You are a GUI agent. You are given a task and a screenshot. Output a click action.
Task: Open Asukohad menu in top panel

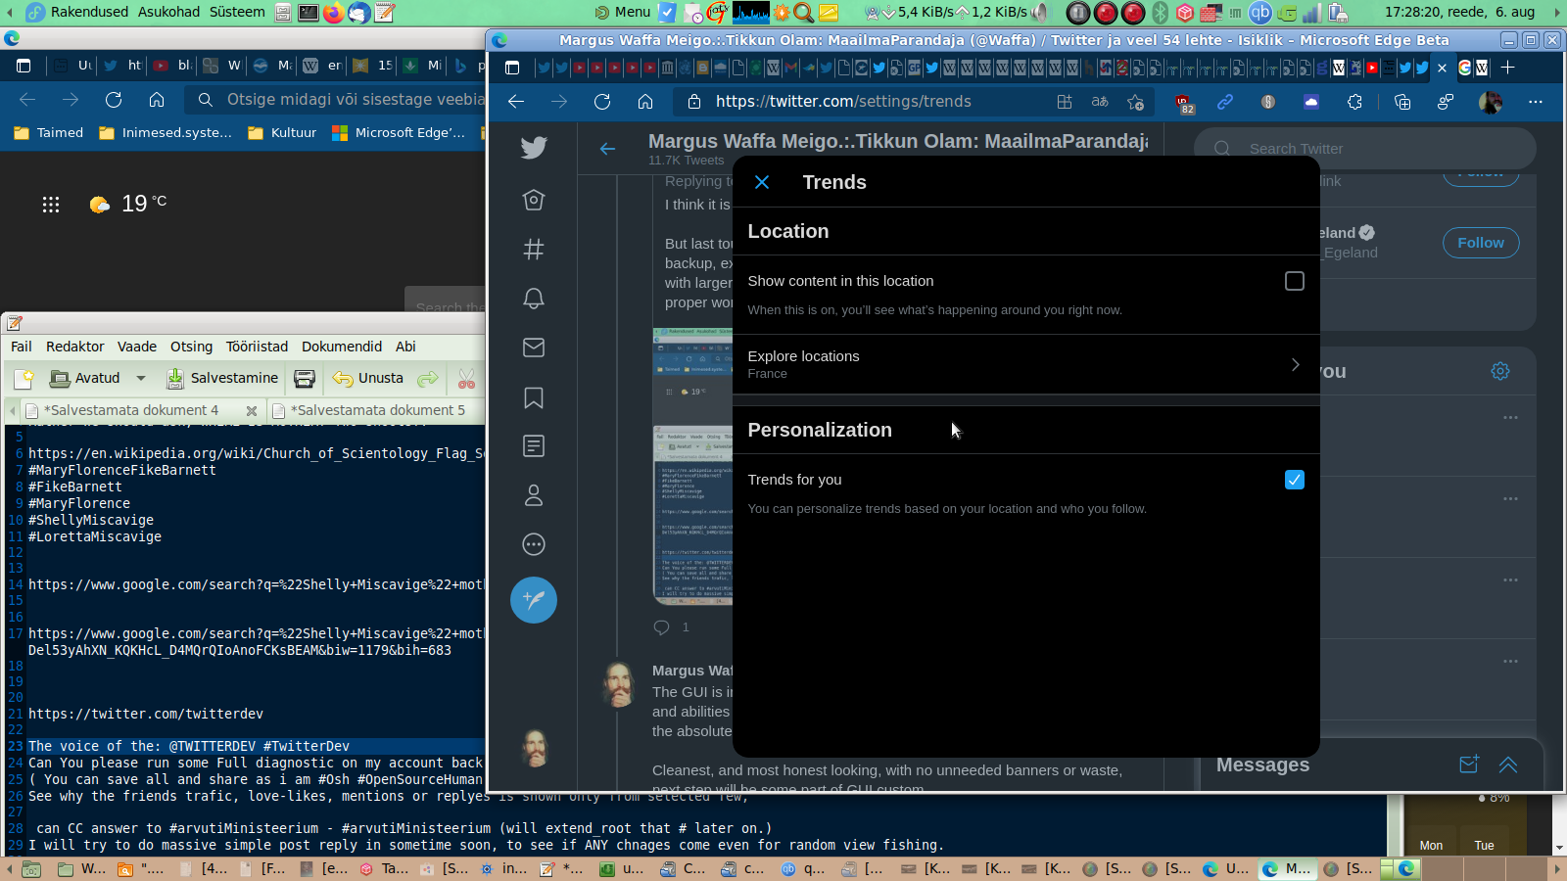[x=169, y=12]
